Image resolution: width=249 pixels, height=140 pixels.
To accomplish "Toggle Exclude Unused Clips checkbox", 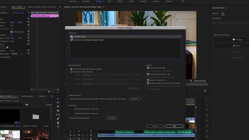I will [x=148, y=68].
